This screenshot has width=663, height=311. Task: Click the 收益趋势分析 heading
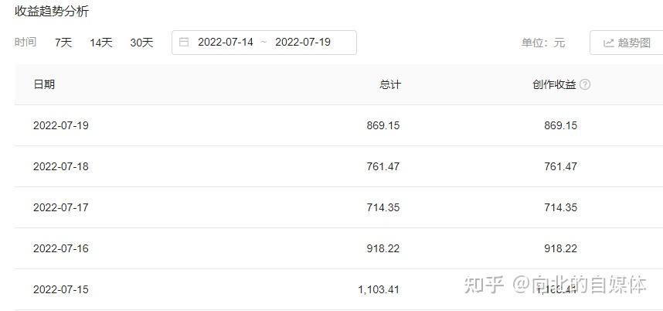point(51,12)
